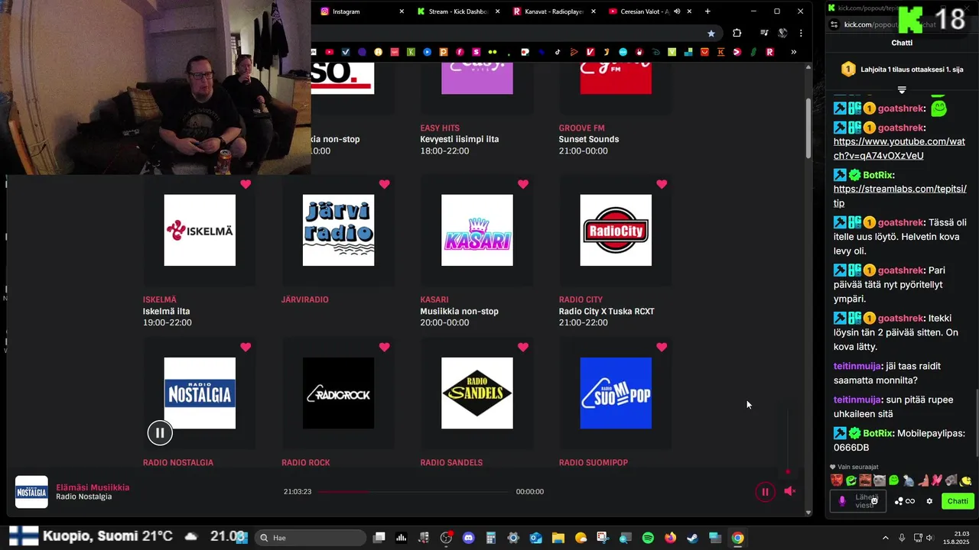Toggle Radio Nostalgia favorite heart

coord(246,347)
